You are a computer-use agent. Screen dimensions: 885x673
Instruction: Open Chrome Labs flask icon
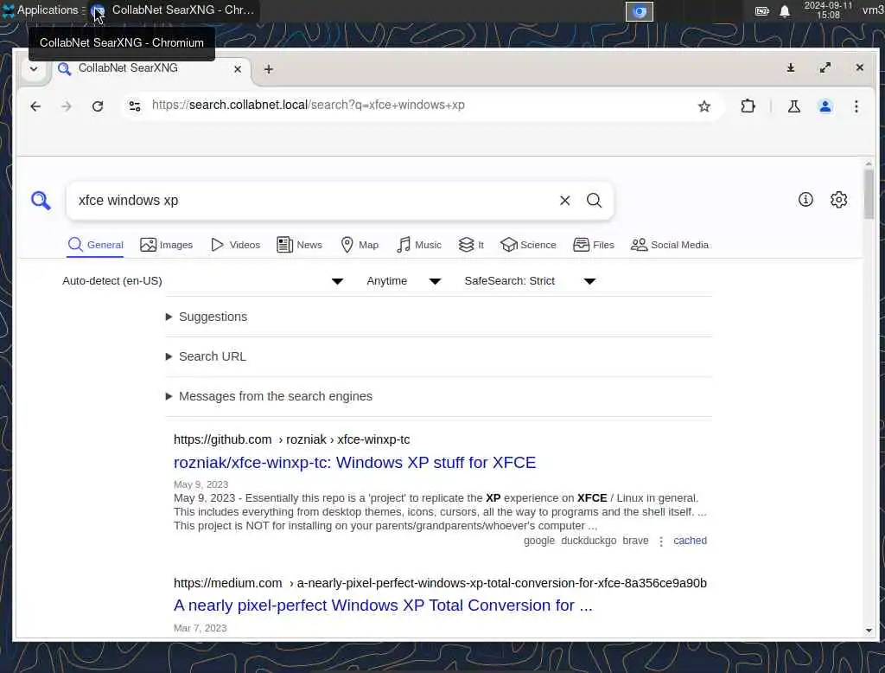(793, 106)
